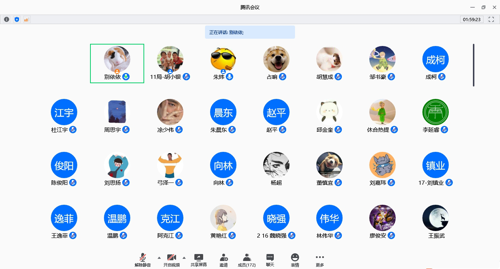Unmute microphone with 解除静音 button

click(x=143, y=260)
